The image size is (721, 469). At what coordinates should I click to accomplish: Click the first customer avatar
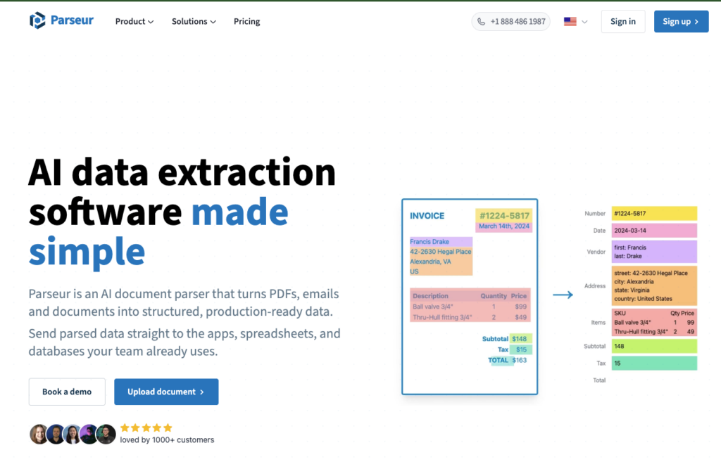point(39,434)
